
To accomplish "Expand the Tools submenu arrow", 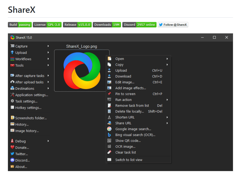I will [x=48, y=65].
